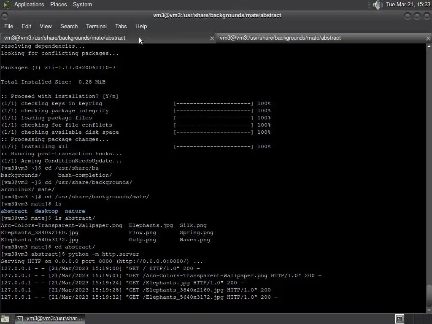
Task: Open the Applications menu in top panel
Action: point(29,4)
